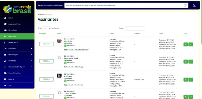Click the text 'Patrocinador: elton hupp'
The width and height of the screenshot is (202, 99).
coord(74,67)
